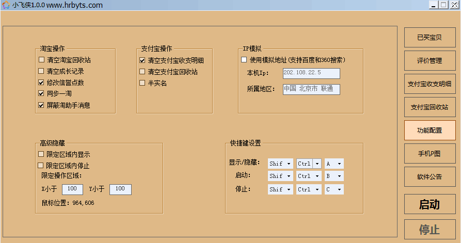Click the 软件公告 button
The width and height of the screenshot is (461, 243).
[430, 177]
